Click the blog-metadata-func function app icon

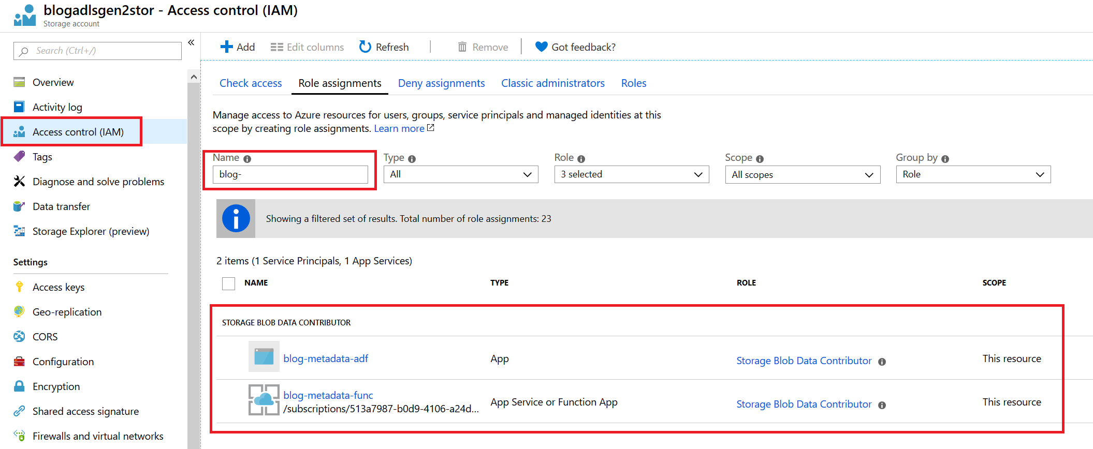tap(264, 400)
